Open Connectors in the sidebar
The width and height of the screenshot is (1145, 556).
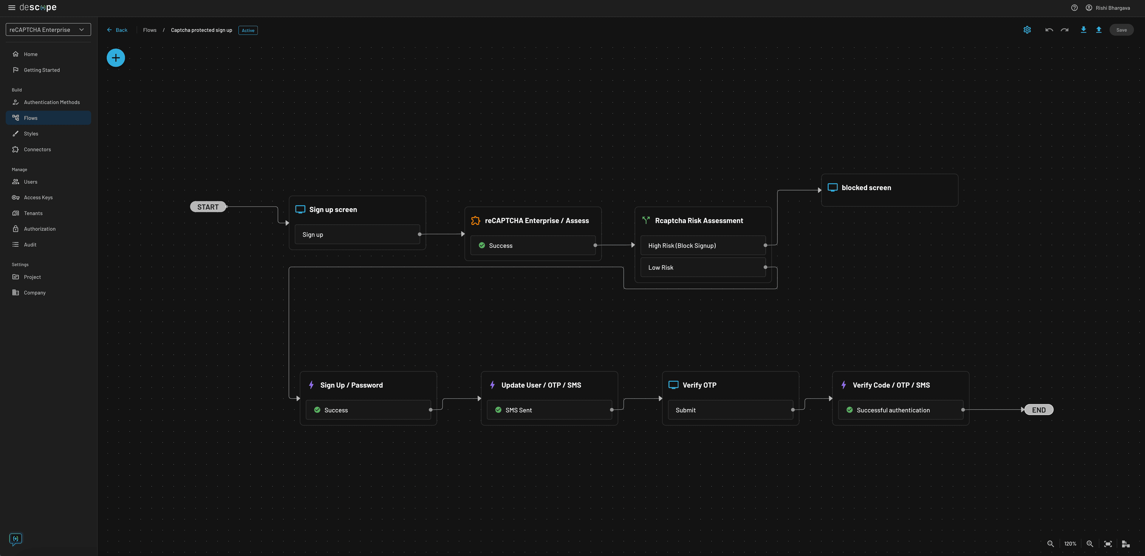[x=37, y=149]
